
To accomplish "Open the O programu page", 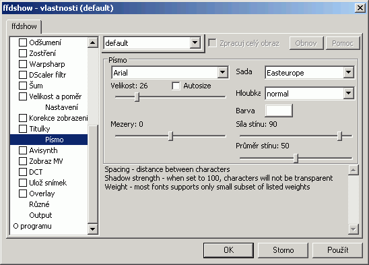I will tap(32, 226).
